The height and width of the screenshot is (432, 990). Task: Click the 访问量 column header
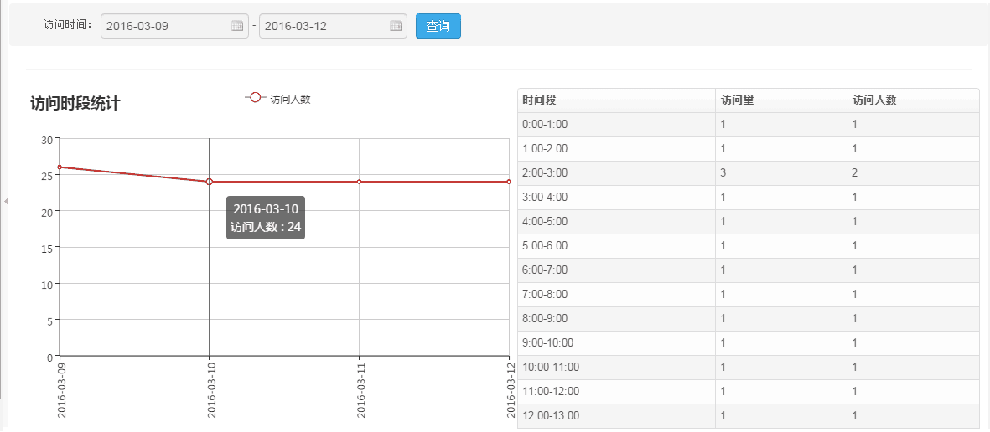(781, 100)
